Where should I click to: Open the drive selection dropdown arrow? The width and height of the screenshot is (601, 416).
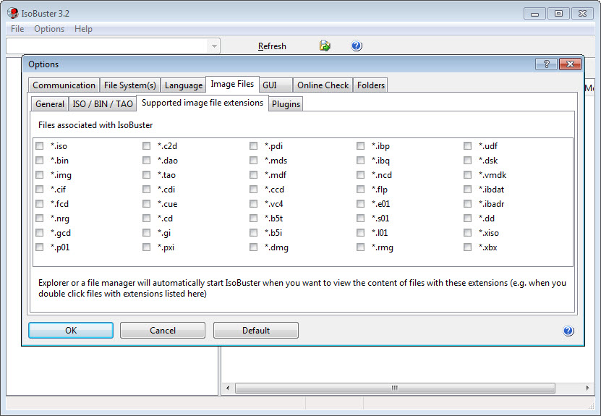tap(214, 46)
